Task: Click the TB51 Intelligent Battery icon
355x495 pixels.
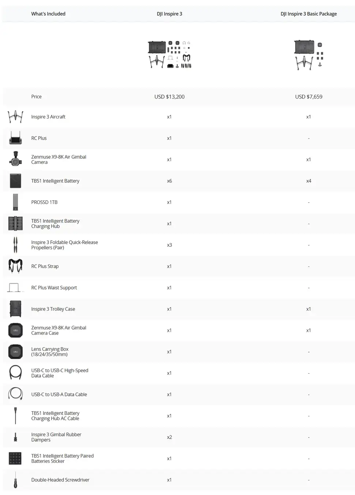Action: [x=15, y=181]
